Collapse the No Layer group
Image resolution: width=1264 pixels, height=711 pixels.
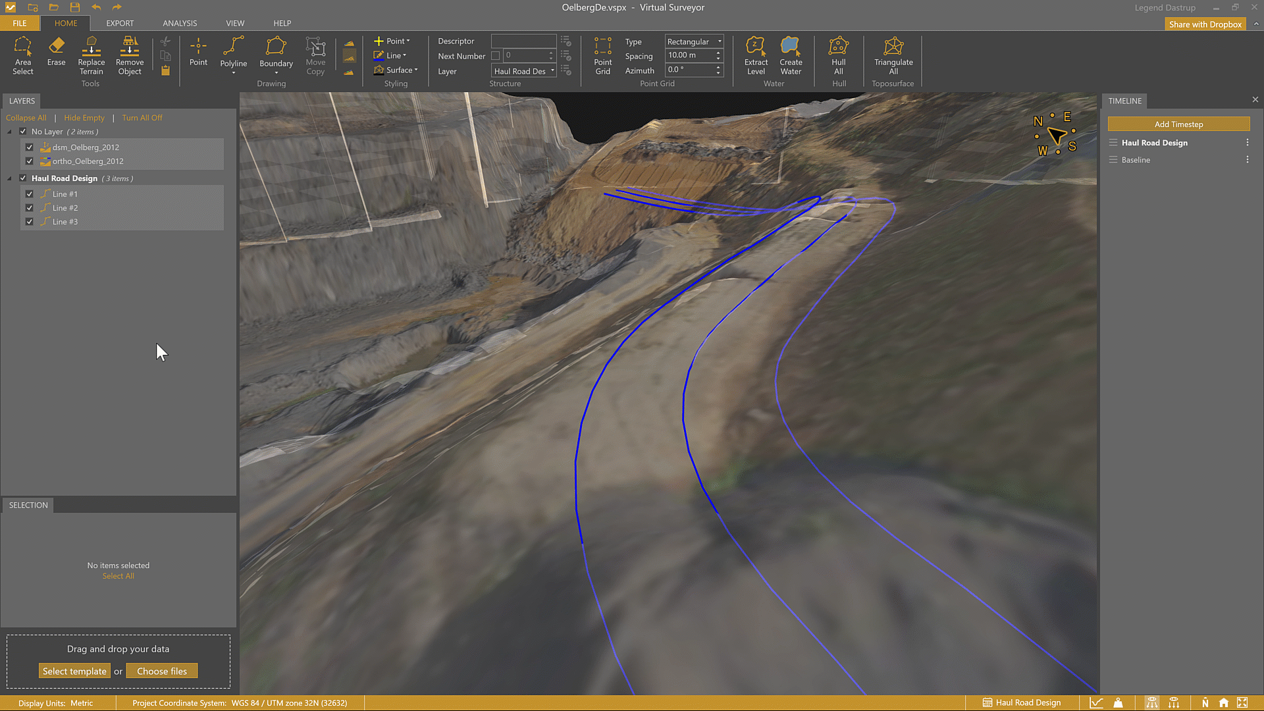coord(10,132)
